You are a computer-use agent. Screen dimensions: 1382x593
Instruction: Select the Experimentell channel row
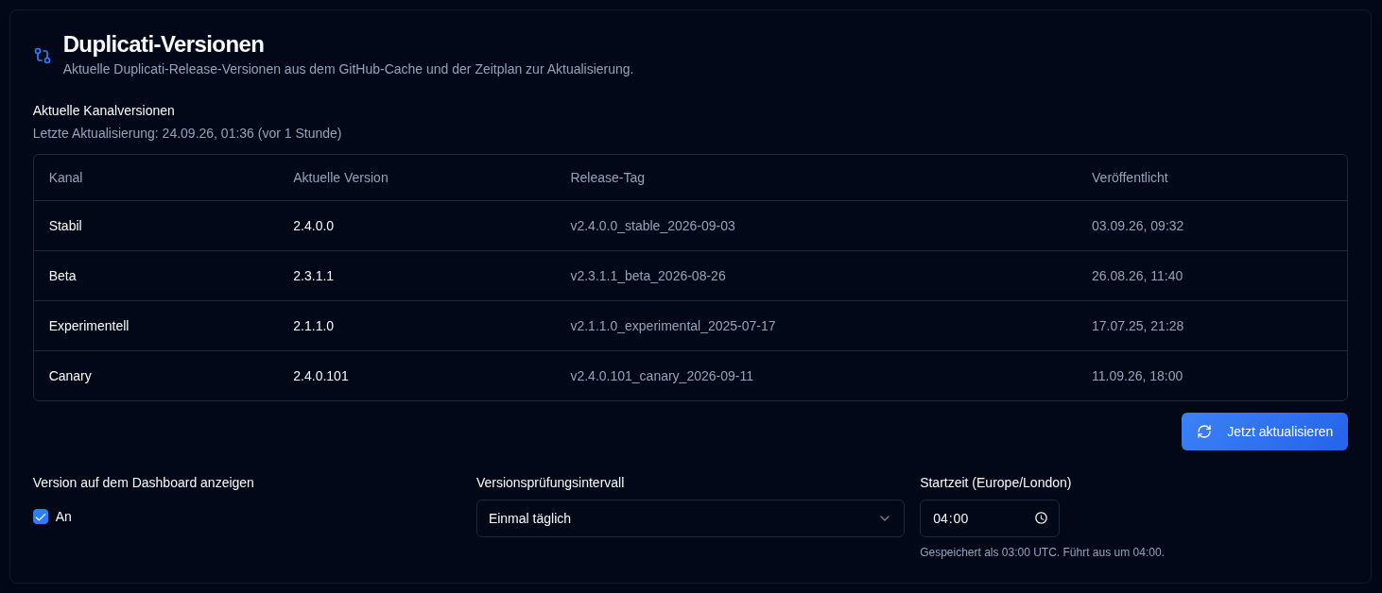[690, 326]
